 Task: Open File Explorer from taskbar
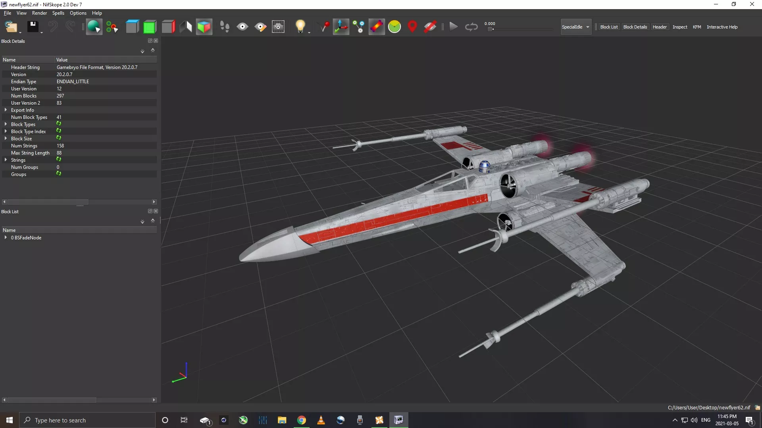coord(282,420)
